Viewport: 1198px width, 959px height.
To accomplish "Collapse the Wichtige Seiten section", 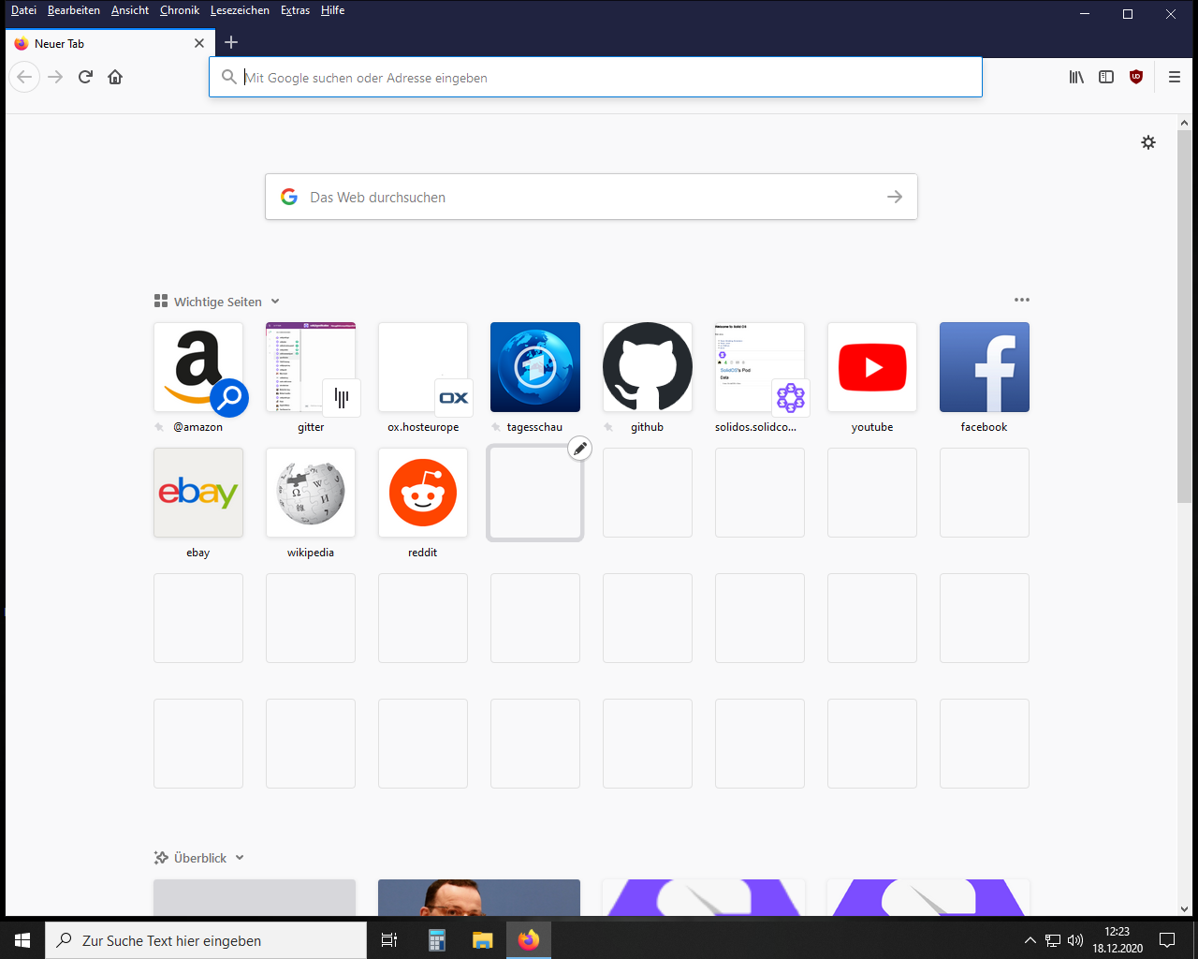I will [x=275, y=302].
